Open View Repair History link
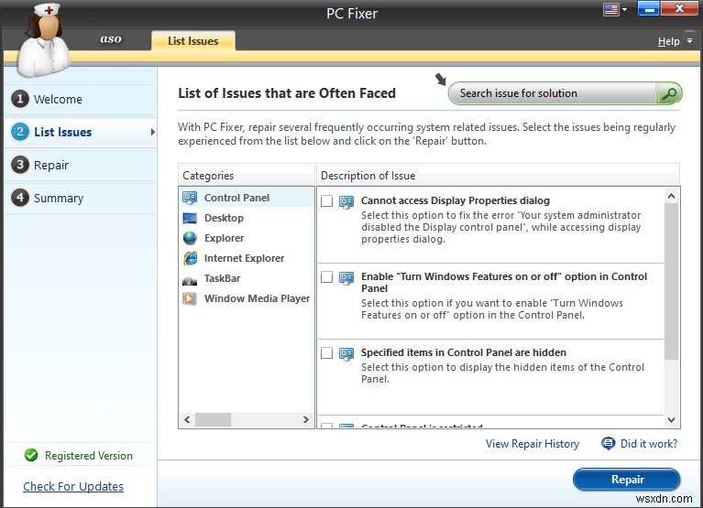The image size is (703, 508). pyautogui.click(x=533, y=444)
